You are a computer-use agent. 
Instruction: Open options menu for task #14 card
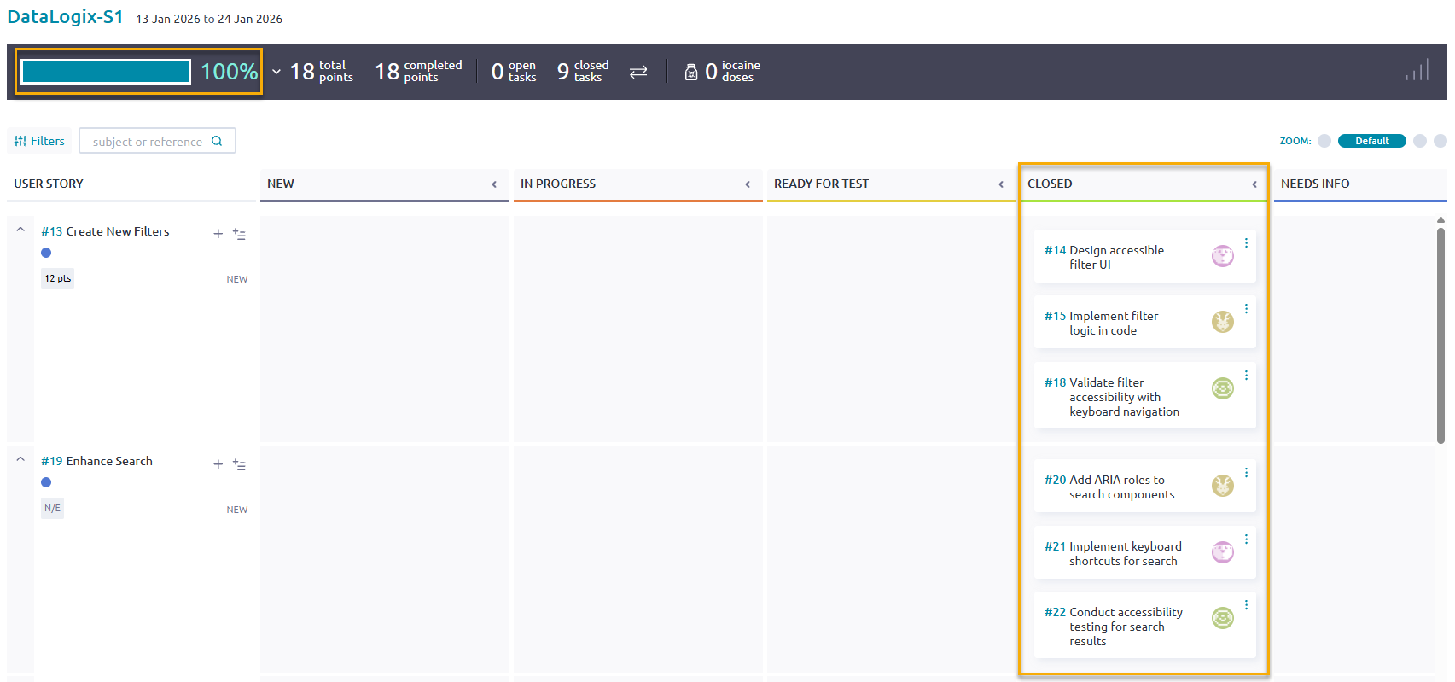click(1246, 243)
